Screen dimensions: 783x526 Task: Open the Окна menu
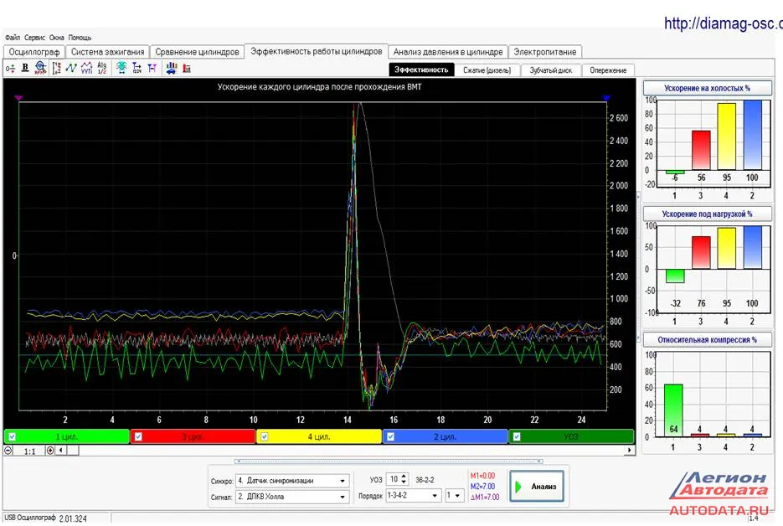point(56,38)
